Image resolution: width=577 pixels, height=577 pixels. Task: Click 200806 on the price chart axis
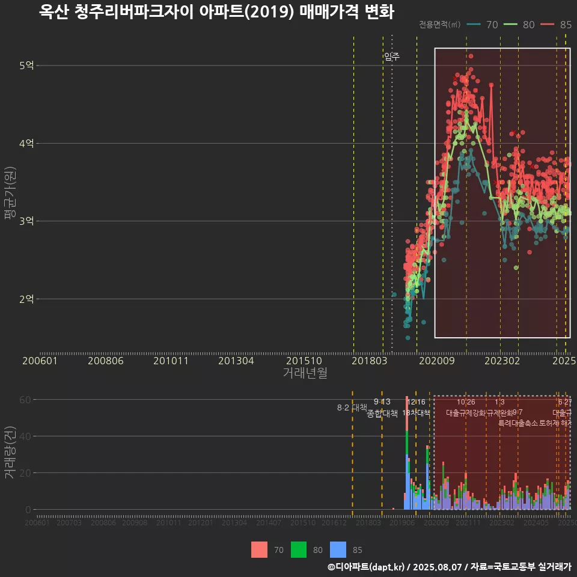[106, 361]
